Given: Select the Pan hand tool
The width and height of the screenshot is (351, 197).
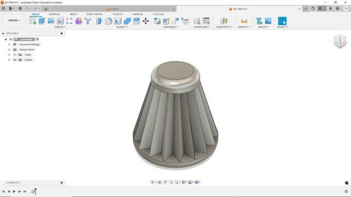Looking at the screenshot, I should (165, 182).
